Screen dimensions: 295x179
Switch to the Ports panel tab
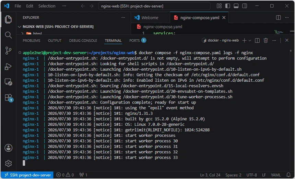coord(138,41)
